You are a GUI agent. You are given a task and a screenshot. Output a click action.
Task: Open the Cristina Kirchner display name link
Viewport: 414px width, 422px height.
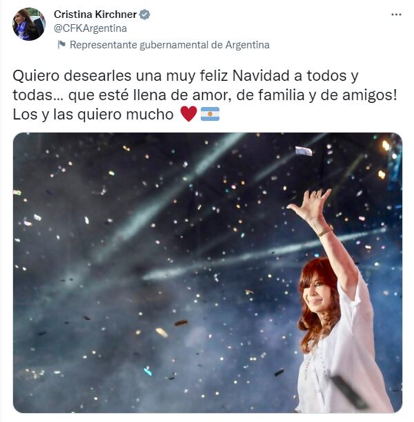(x=95, y=15)
